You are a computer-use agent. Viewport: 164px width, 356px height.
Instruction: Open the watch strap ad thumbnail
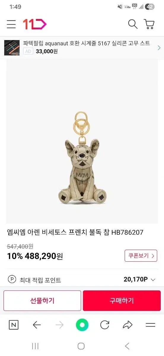12,48
